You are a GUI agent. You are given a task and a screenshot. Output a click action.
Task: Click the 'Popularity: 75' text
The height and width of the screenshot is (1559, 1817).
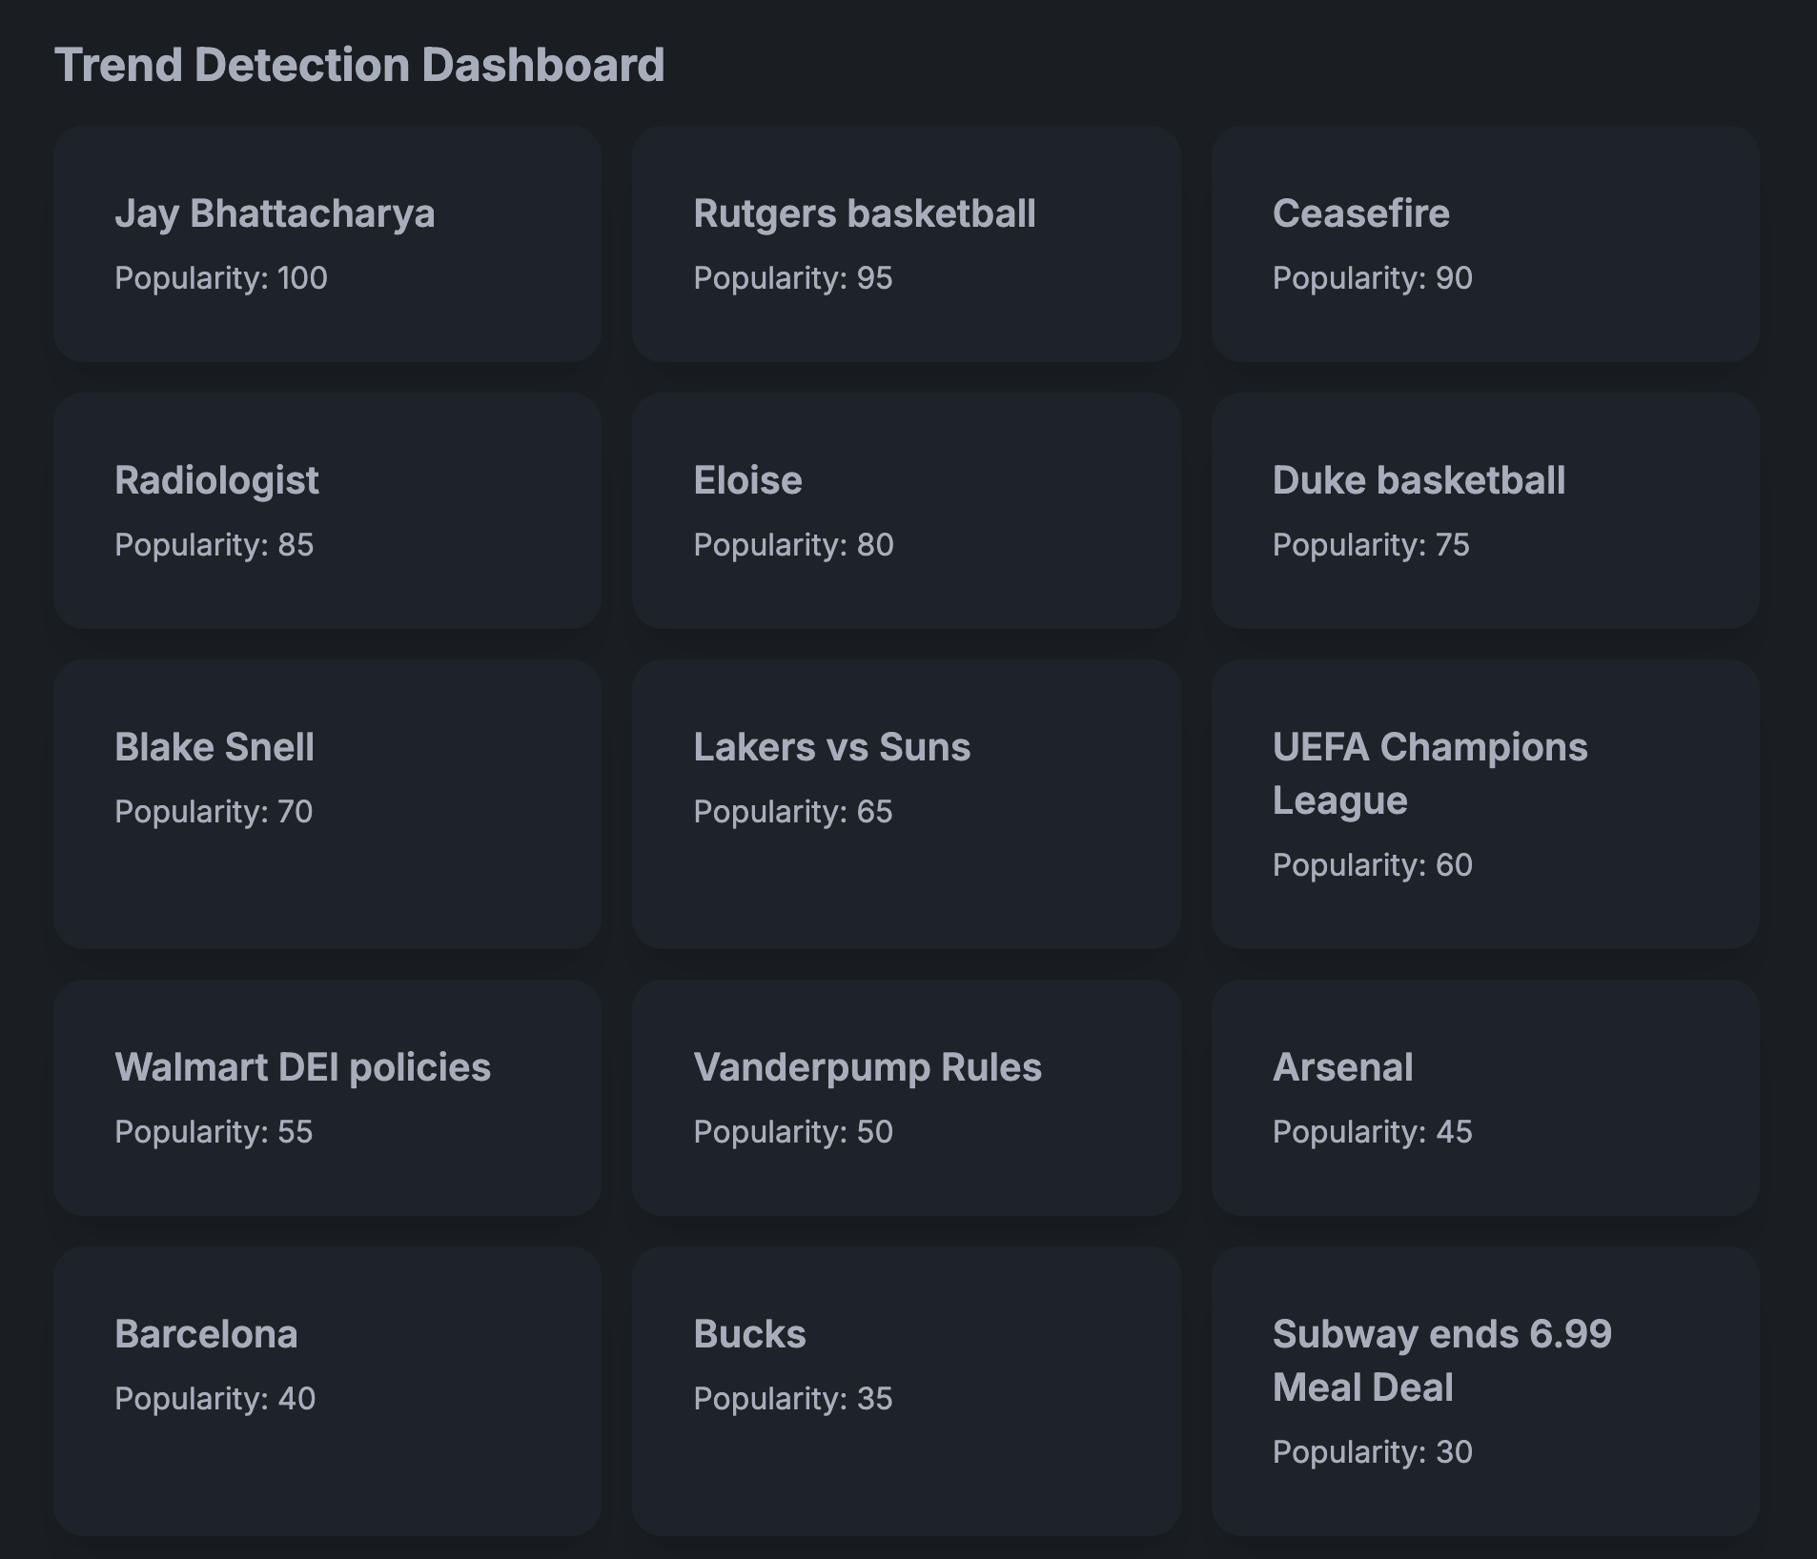[x=1372, y=545]
